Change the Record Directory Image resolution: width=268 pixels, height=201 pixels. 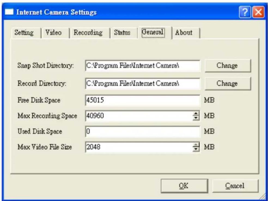point(228,83)
